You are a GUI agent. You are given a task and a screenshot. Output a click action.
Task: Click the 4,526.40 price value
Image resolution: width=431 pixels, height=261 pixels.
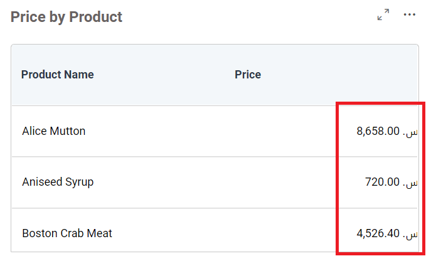[x=378, y=234]
